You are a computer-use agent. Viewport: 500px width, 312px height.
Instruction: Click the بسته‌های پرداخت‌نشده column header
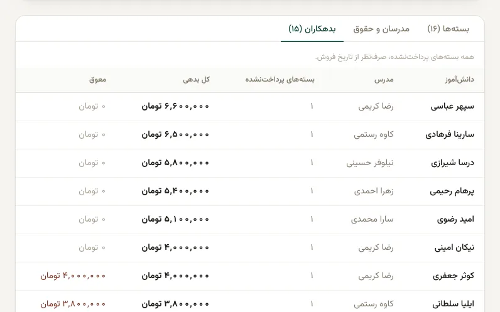point(280,80)
